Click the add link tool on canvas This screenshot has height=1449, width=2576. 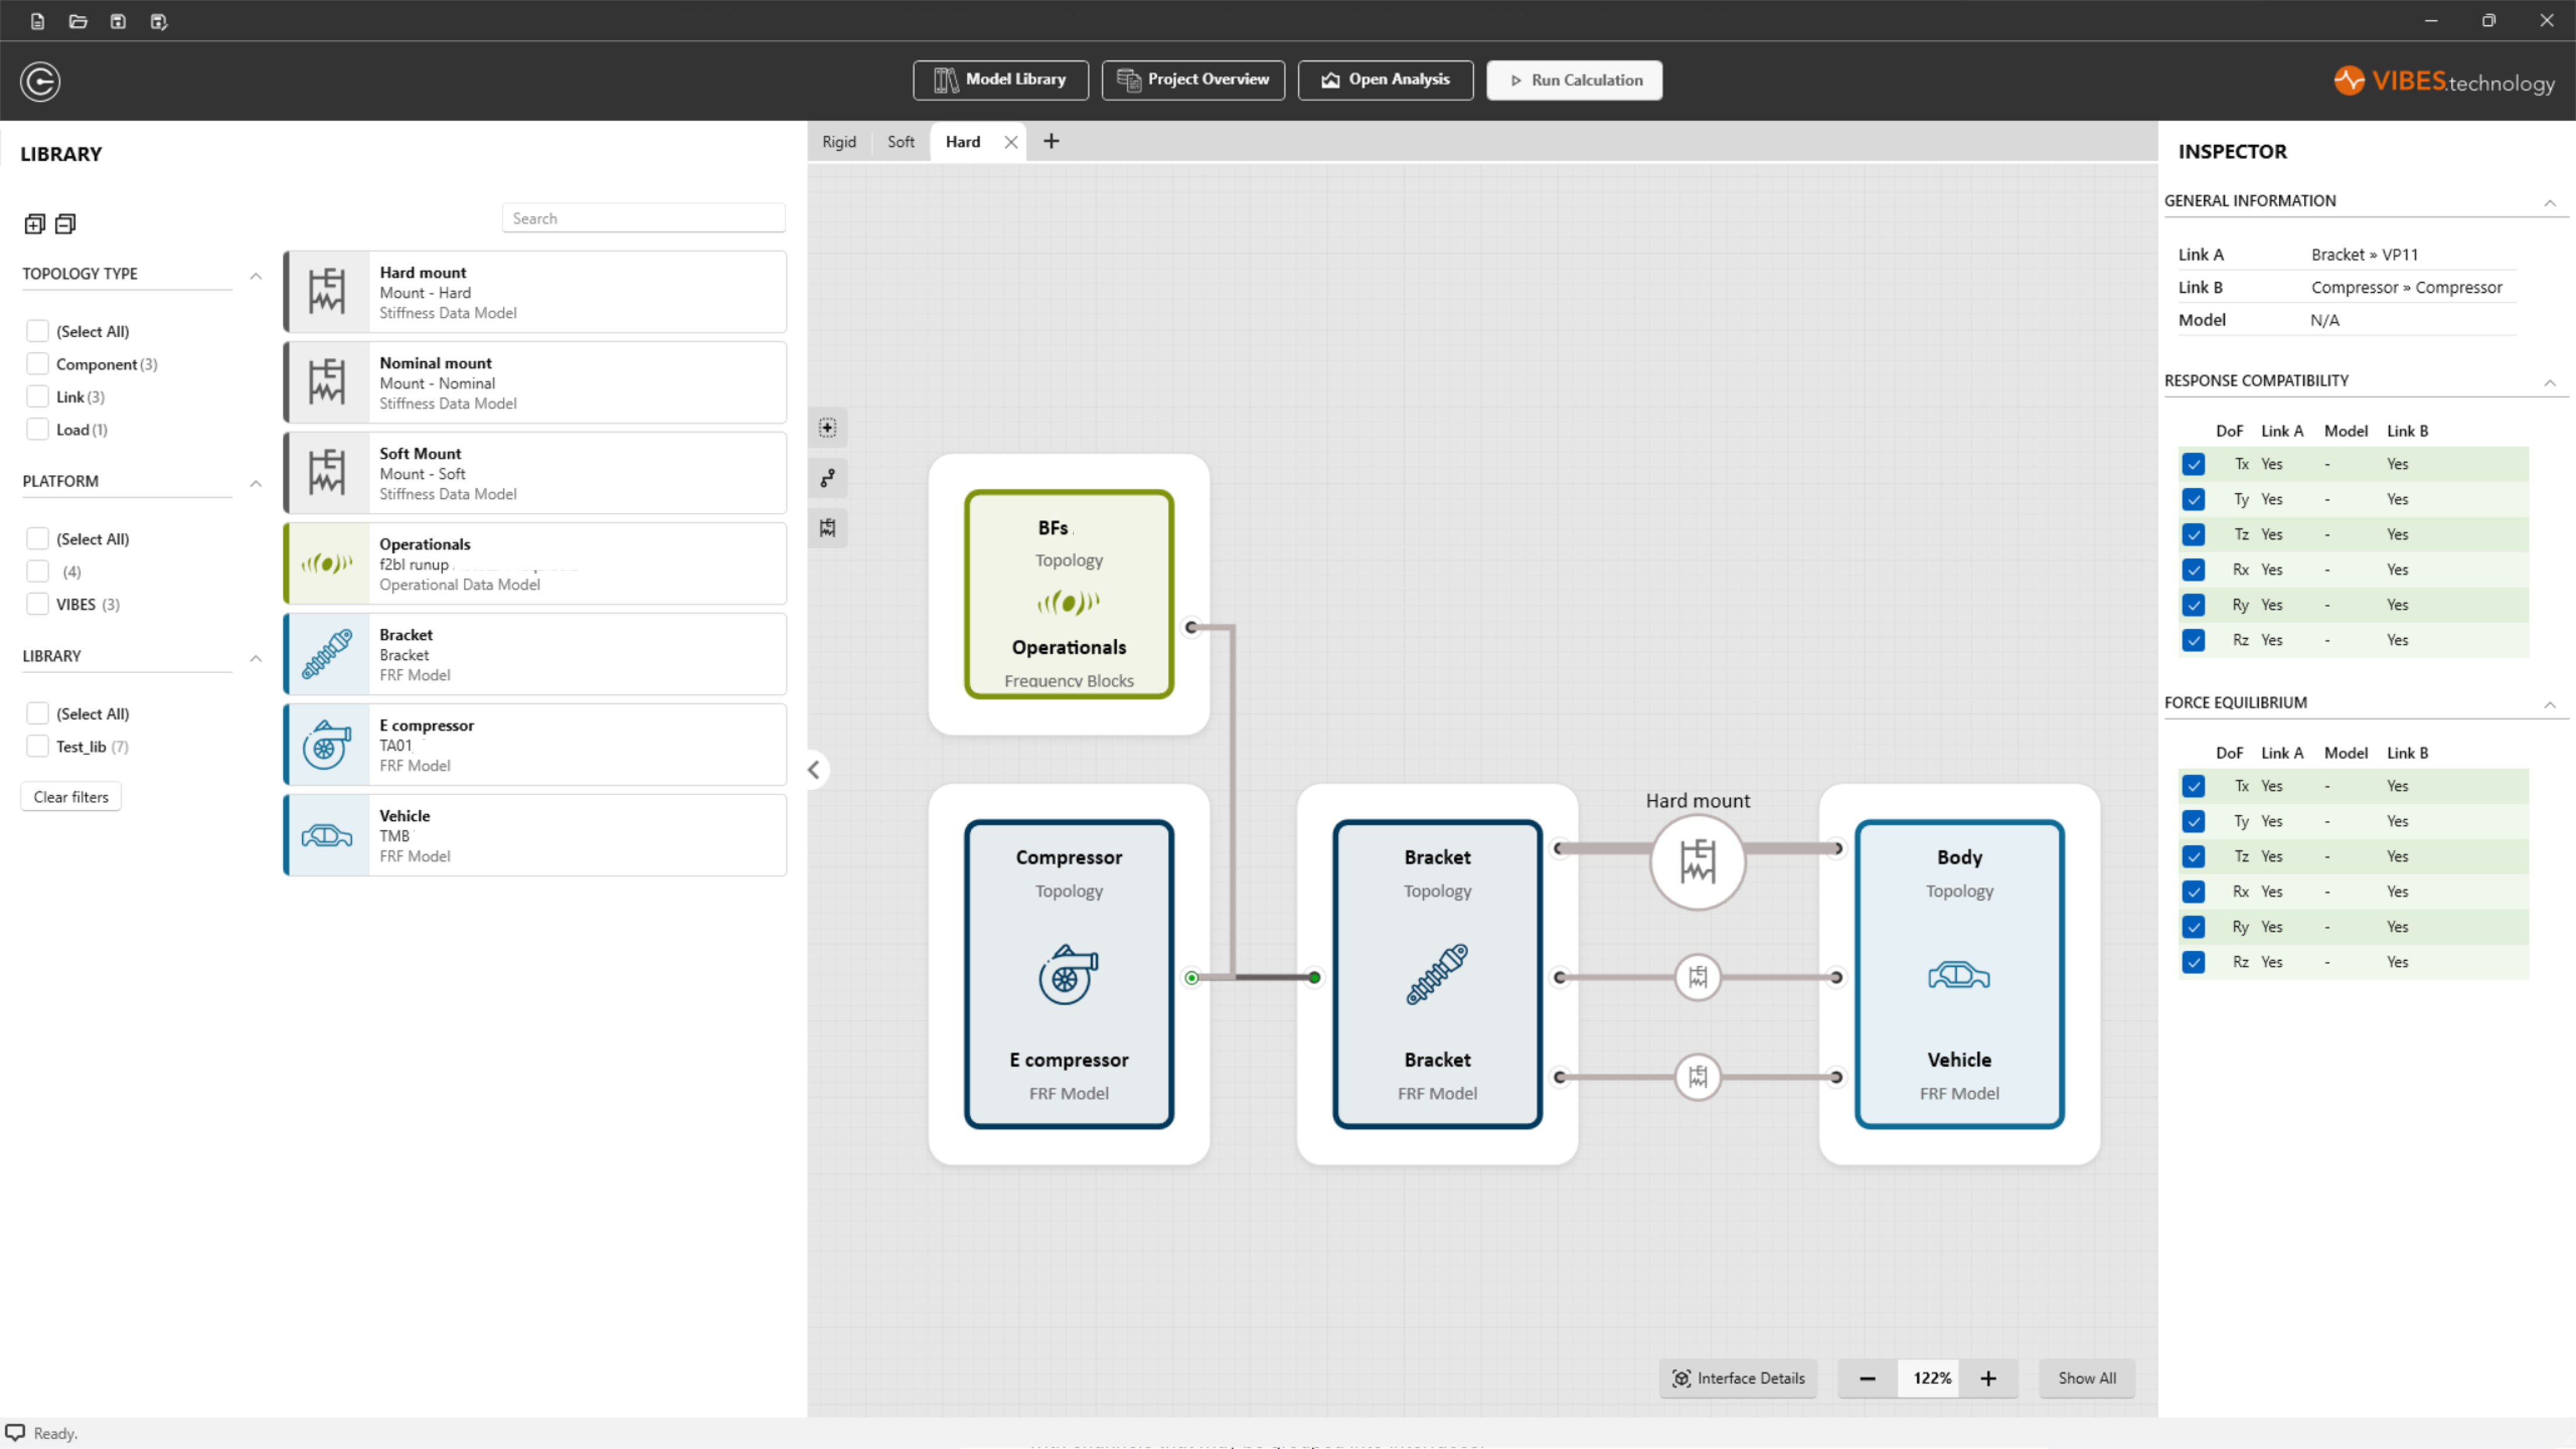tap(828, 478)
